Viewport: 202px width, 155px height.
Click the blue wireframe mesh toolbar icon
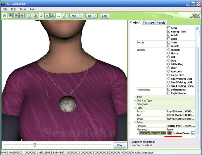53,16
